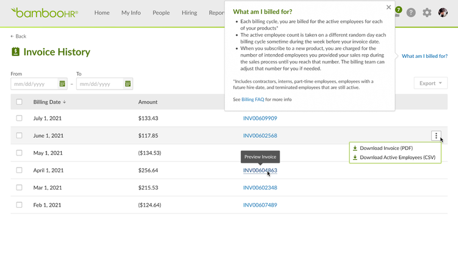Viewport: 458px width, 256px height.
Task: Go to the People nav item
Action: pos(161,13)
